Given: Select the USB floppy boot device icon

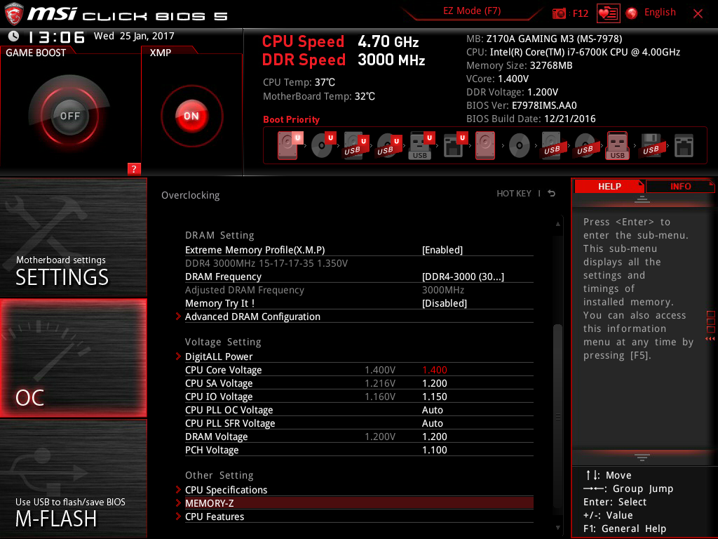Looking at the screenshot, I should tap(651, 146).
